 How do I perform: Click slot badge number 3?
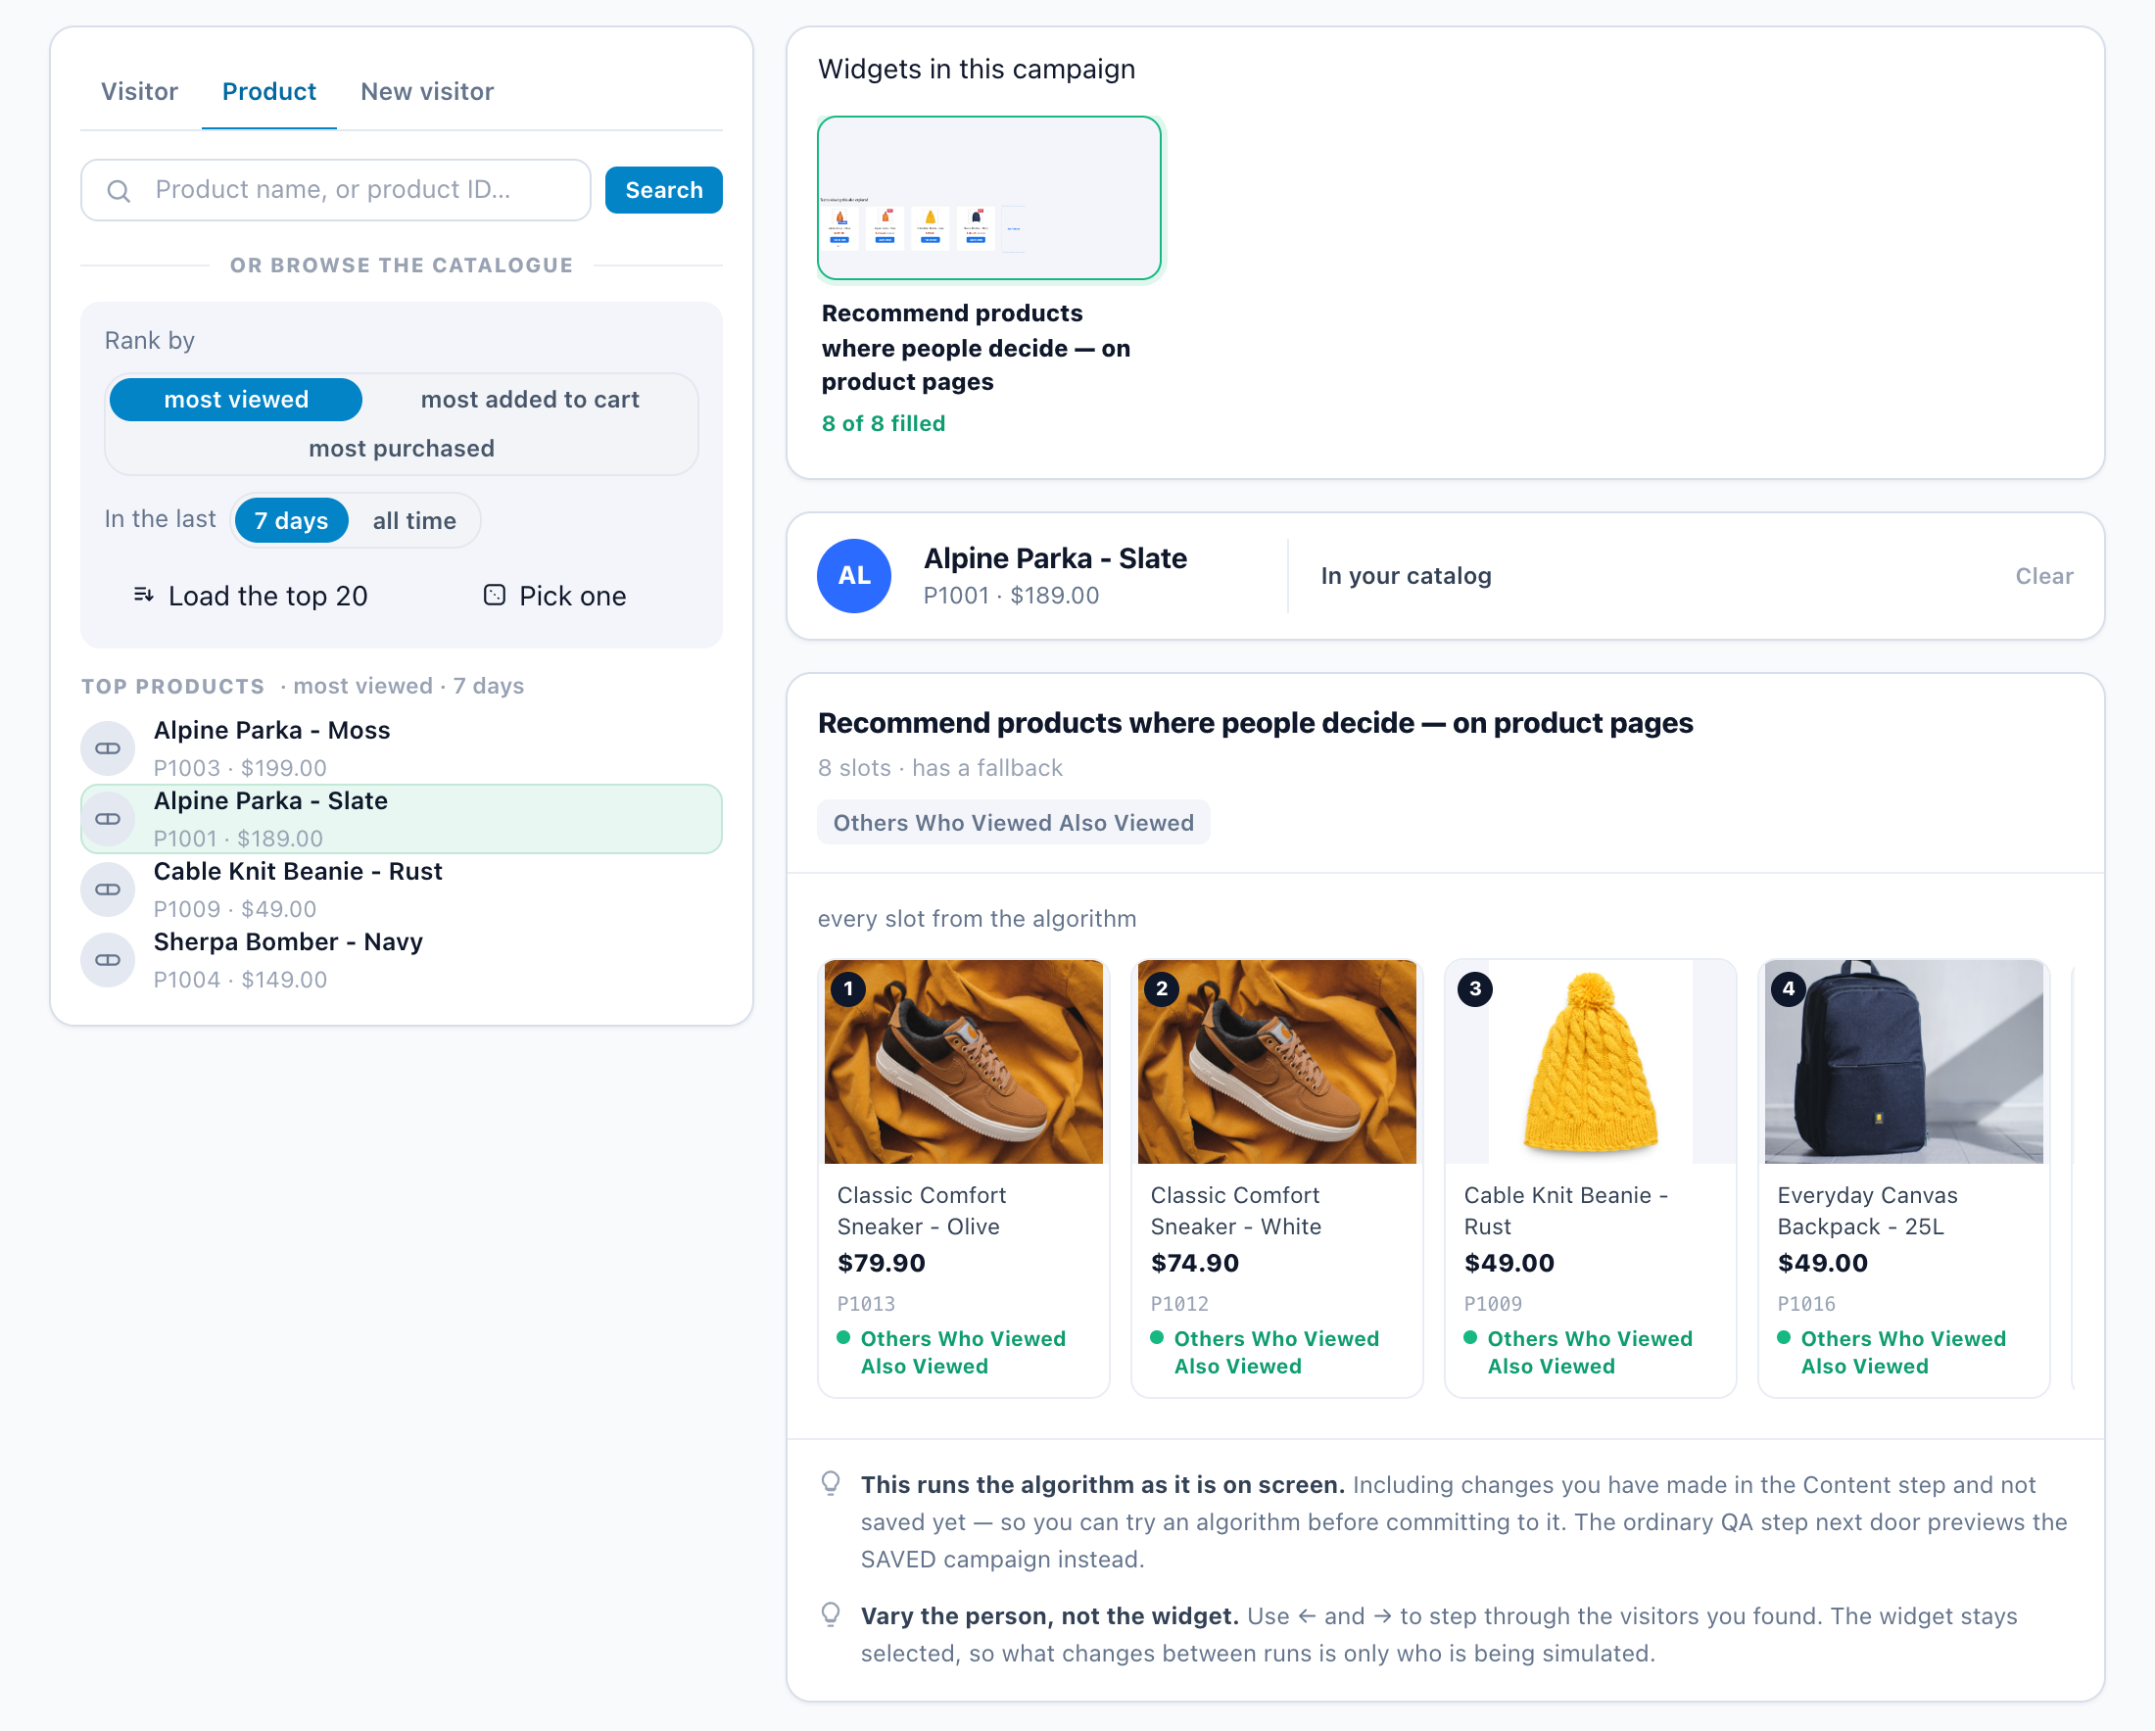point(1475,989)
